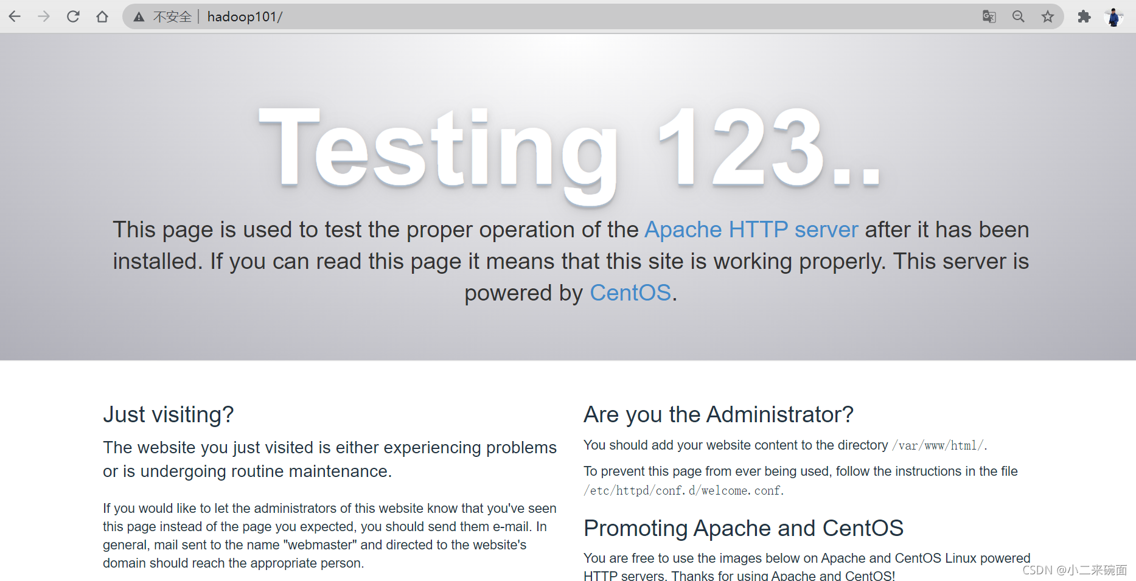
Task: Focus the address bar showing hadoop101/
Action: 593,16
